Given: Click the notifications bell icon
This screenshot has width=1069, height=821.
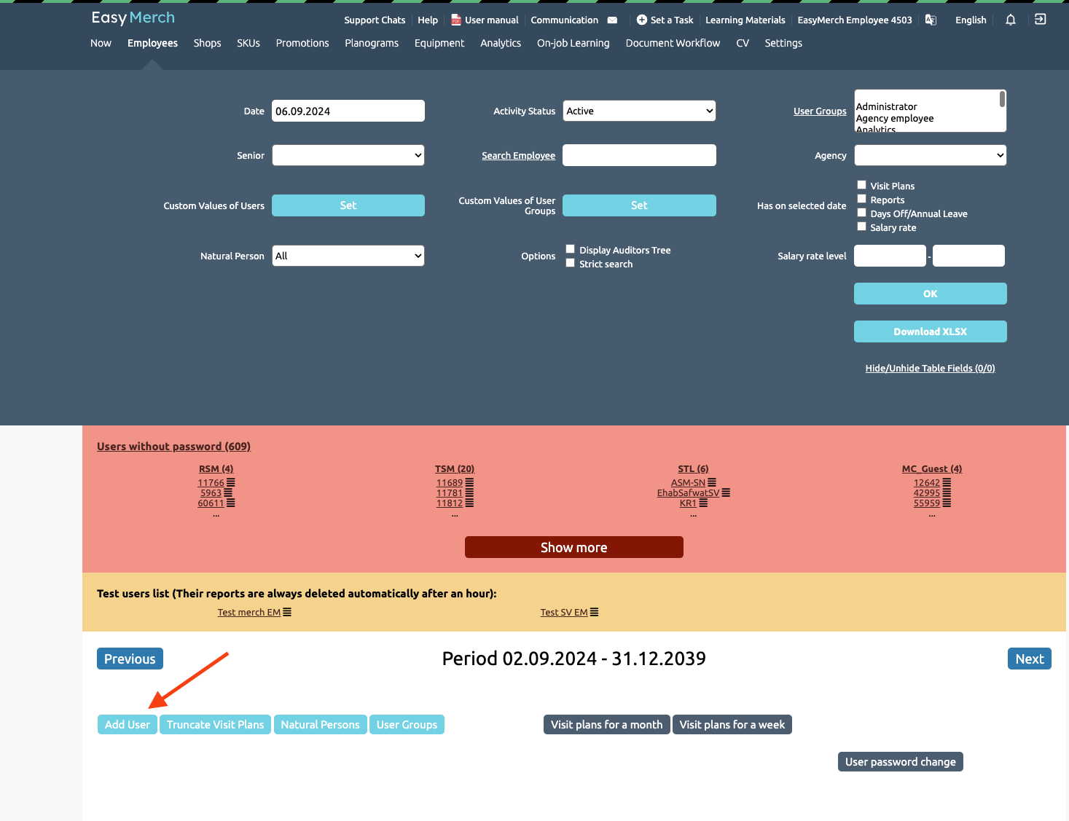Looking at the screenshot, I should tap(1010, 20).
